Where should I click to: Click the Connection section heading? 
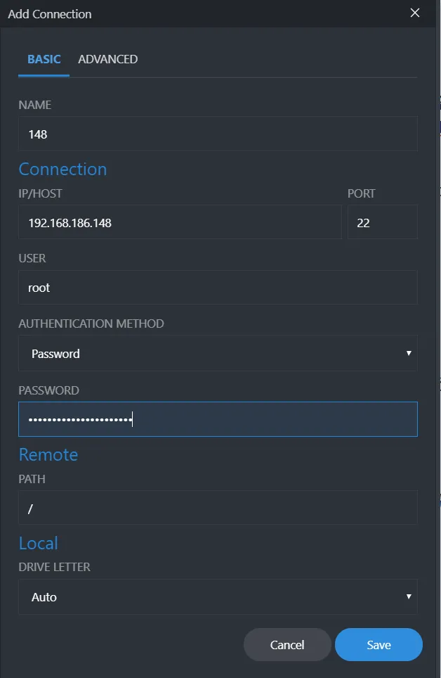pyautogui.click(x=62, y=169)
